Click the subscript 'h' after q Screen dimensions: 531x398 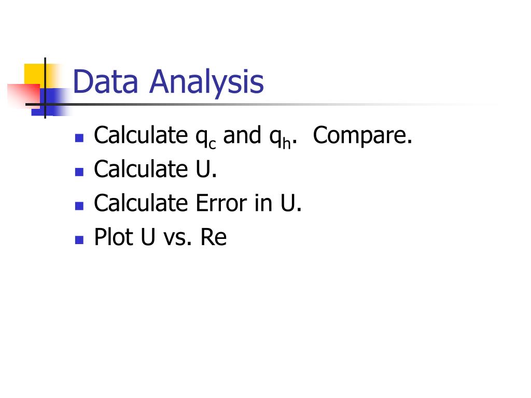(286, 144)
